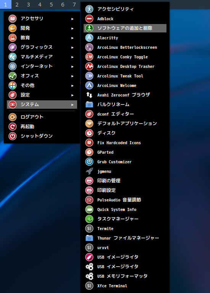Click the 印刷の管理 printer icon
Viewport: 210px width, 293px height.
pyautogui.click(x=89, y=181)
